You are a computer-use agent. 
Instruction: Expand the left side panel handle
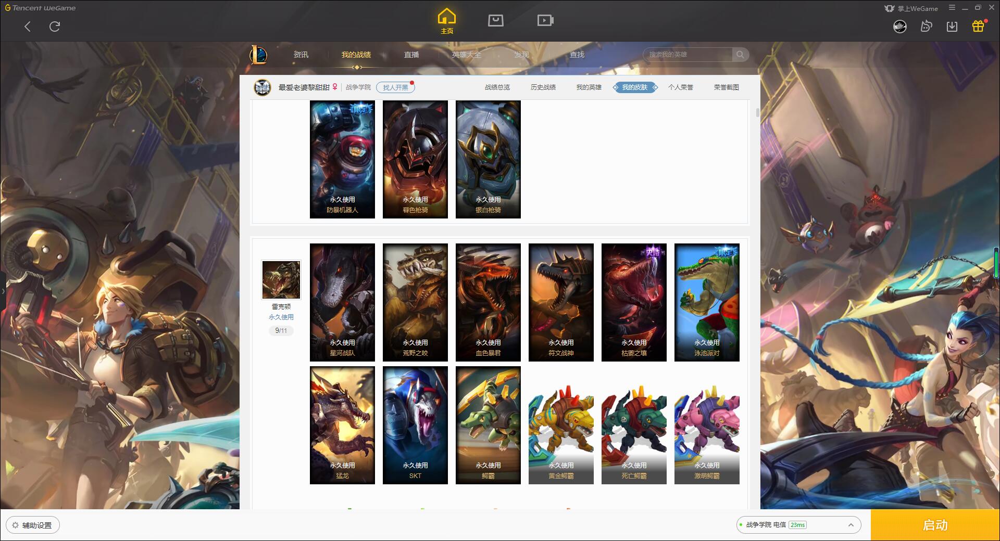point(3,291)
